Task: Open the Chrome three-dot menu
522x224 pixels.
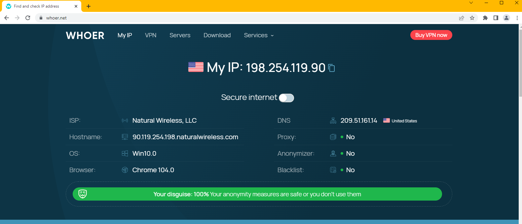Action: (517, 18)
